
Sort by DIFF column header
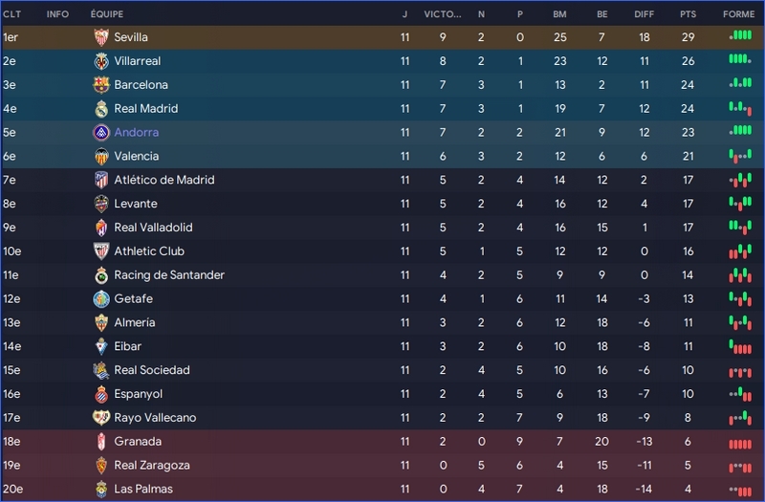(645, 14)
